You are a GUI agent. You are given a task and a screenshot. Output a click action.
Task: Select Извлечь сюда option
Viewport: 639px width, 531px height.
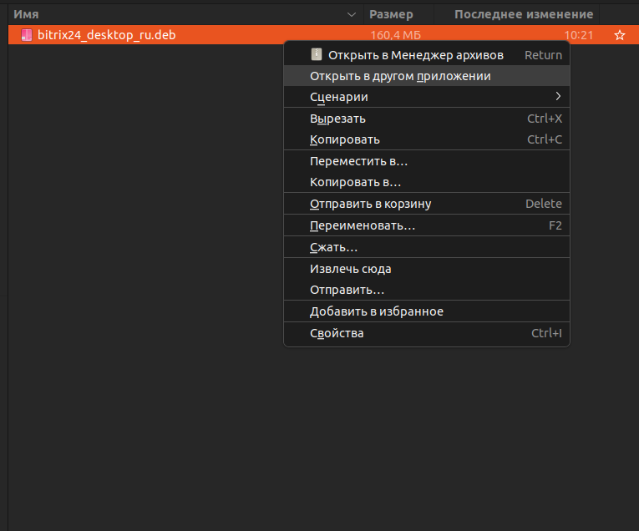click(x=427, y=269)
